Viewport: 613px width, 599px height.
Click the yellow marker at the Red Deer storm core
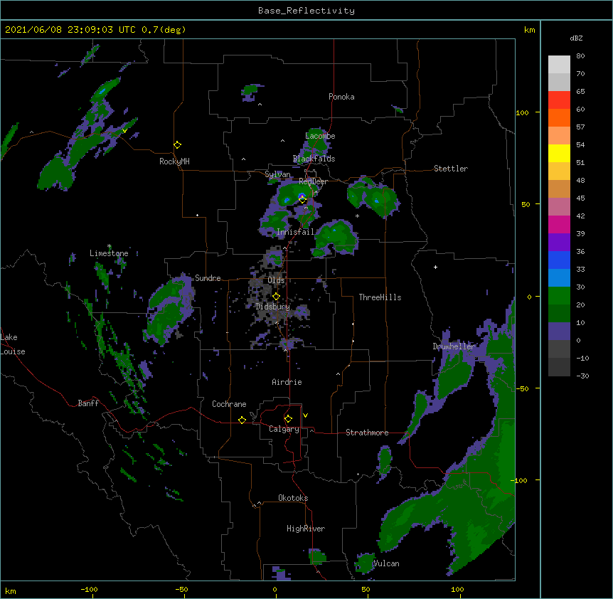point(302,199)
